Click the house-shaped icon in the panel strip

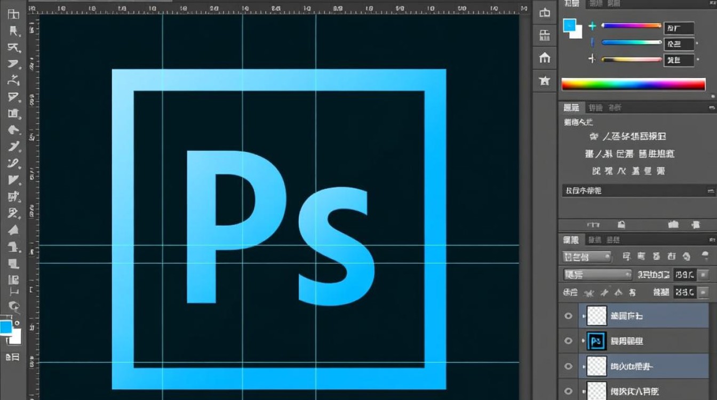(544, 58)
